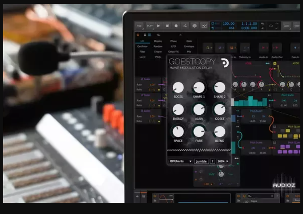Click the 1.1.1.00 play position display

(249, 24)
